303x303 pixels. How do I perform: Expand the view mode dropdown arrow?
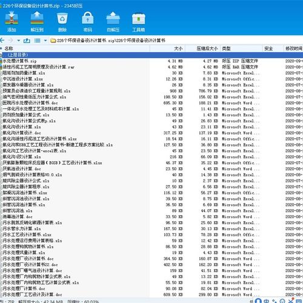(45, 41)
